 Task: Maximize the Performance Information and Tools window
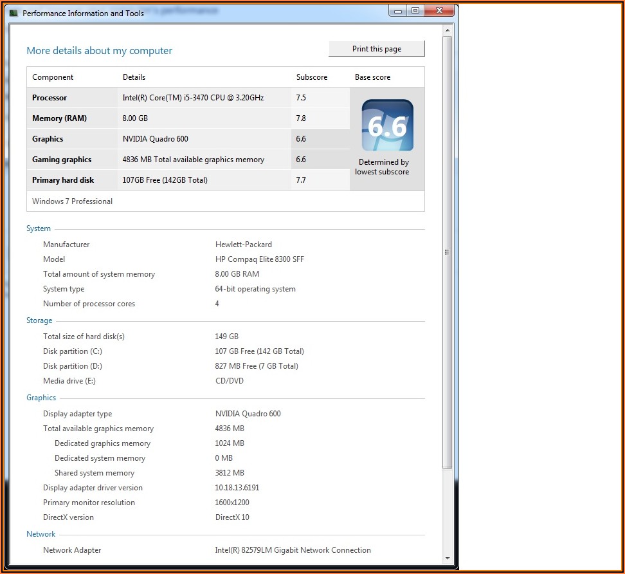415,10
